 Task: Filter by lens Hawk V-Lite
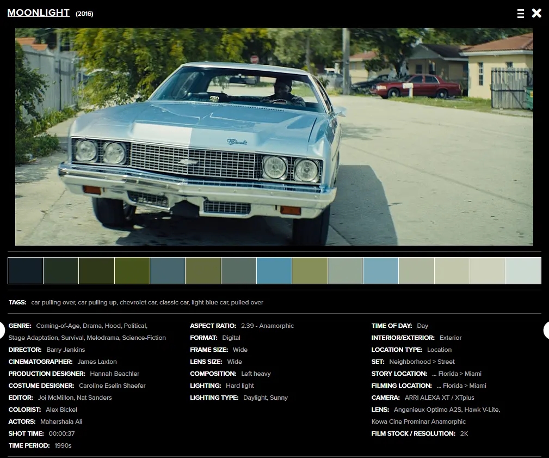coord(483,410)
